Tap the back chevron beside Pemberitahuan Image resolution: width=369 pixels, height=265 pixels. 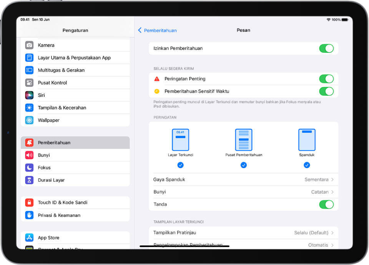(140, 30)
